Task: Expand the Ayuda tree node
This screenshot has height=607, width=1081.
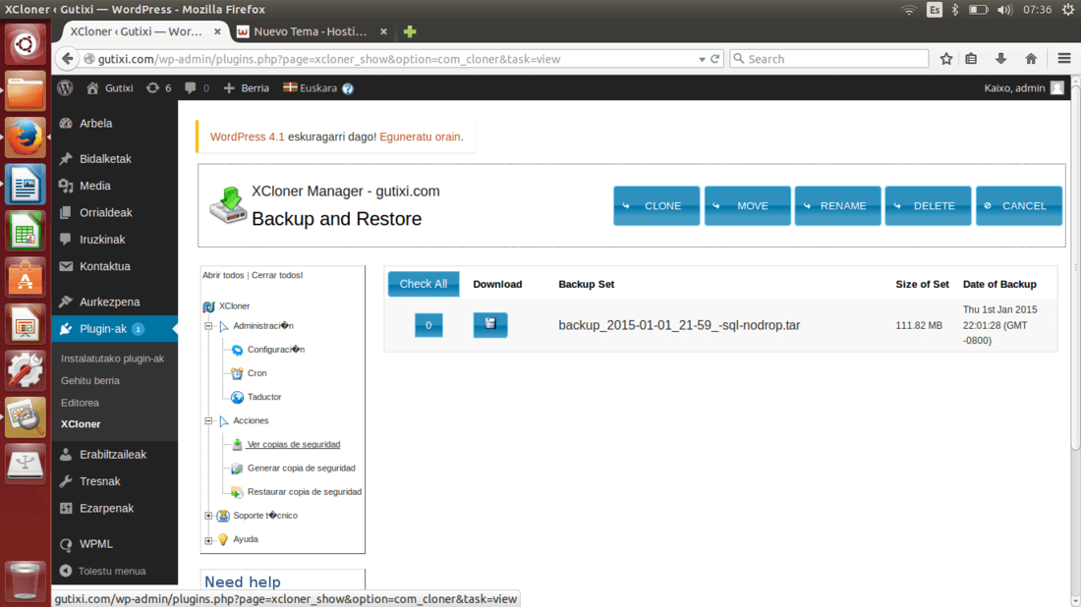Action: click(x=208, y=539)
